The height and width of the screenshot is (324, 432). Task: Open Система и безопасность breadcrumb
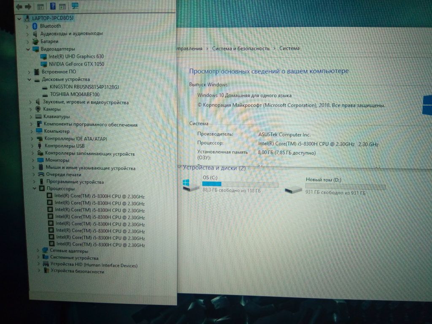click(240, 49)
